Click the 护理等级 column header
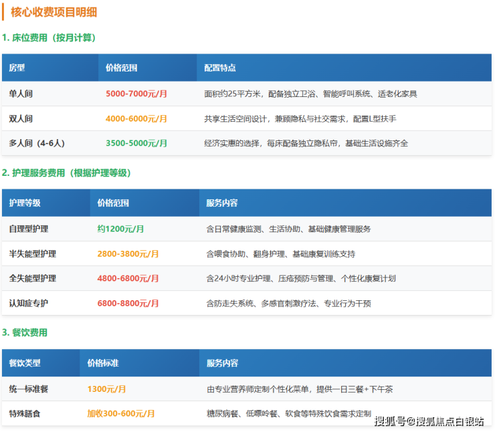Image resolution: width=495 pixels, height=432 pixels. (25, 203)
